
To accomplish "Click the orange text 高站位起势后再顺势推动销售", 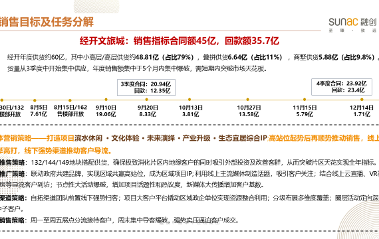I will tap(315, 138).
